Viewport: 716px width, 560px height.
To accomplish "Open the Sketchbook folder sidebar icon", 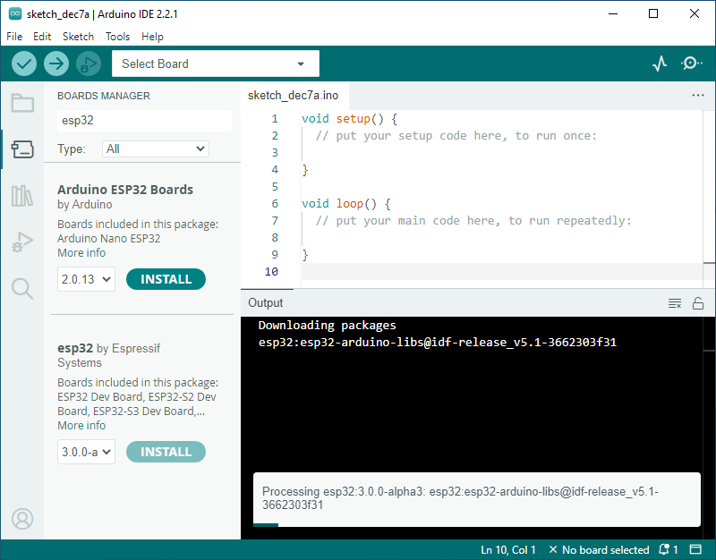I will 22,103.
